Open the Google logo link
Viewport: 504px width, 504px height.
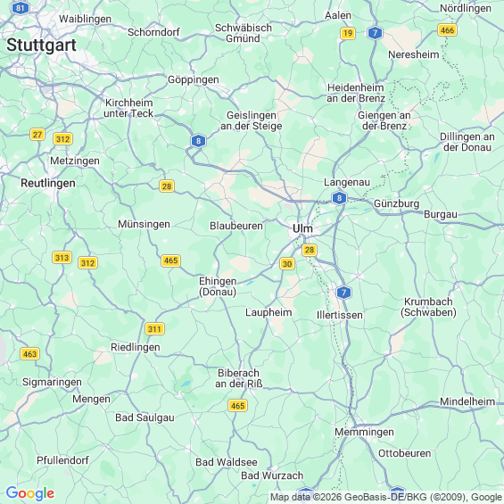tap(30, 493)
